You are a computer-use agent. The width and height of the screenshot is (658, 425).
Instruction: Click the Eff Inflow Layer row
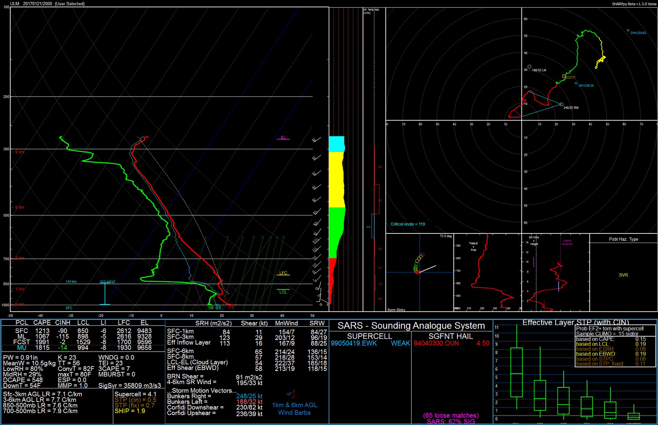click(x=247, y=343)
